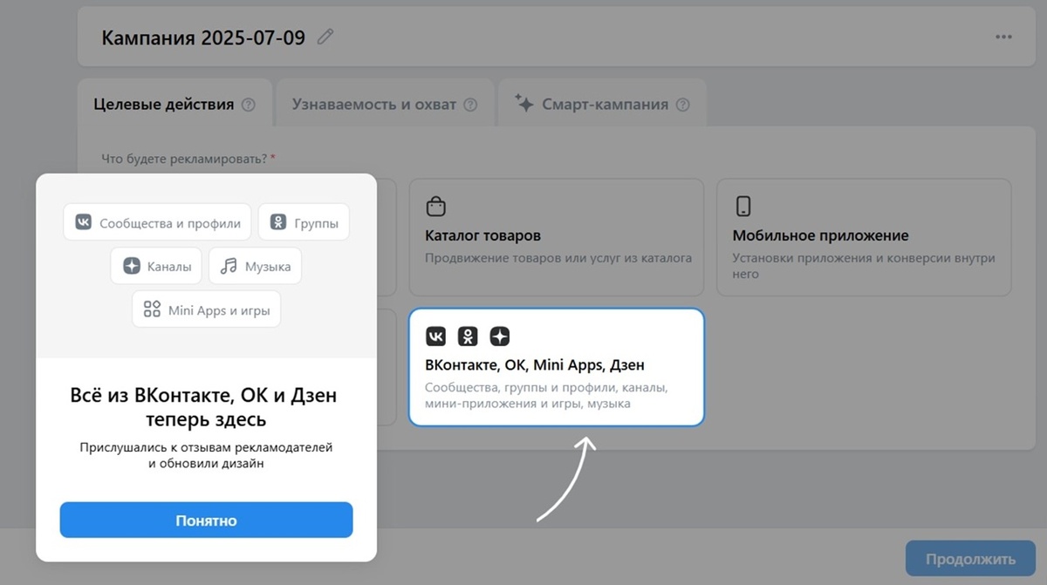Screen dimensions: 1047x585
Task: Switch to the Узнаваемость и охват tab
Action: 385,105
